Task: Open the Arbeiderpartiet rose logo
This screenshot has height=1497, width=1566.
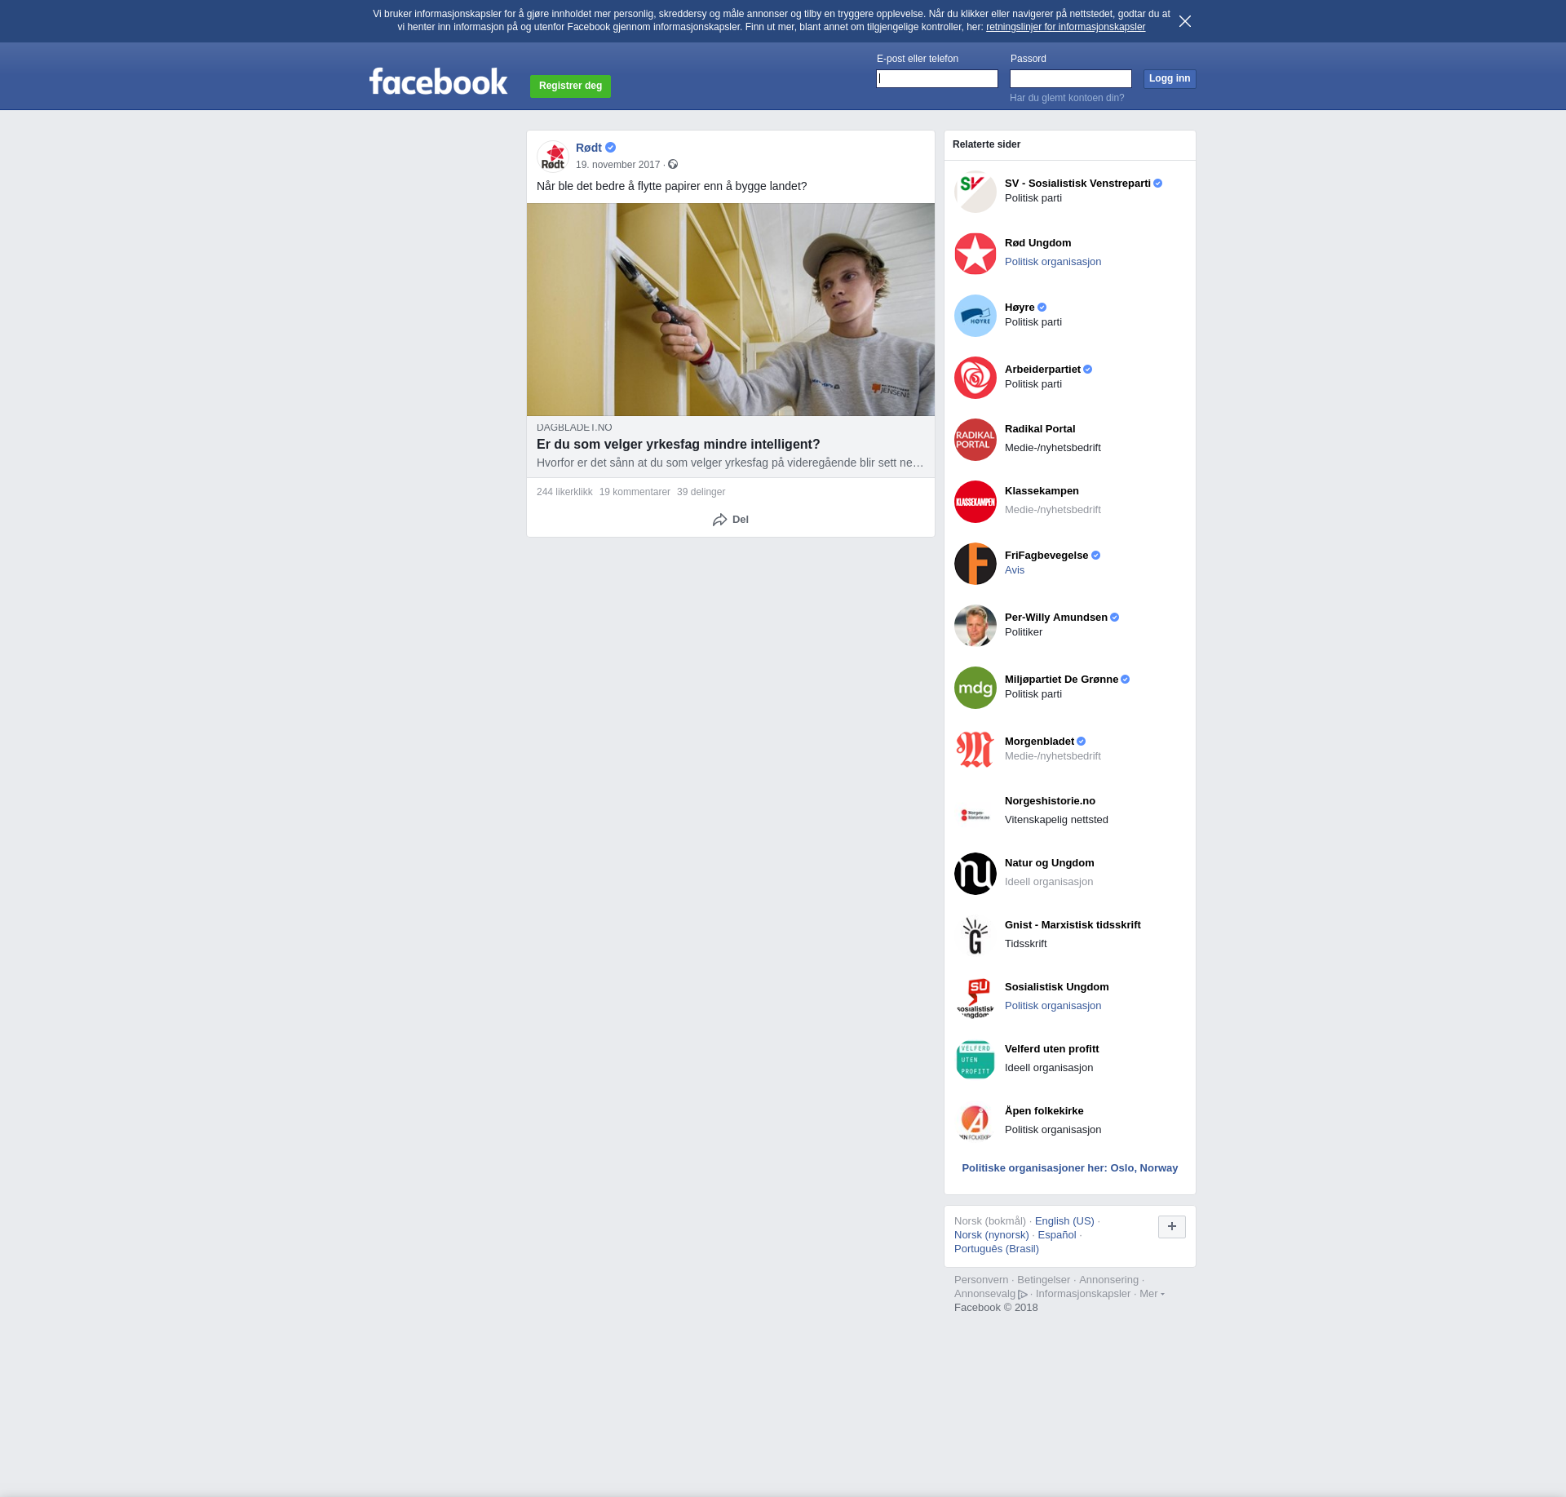Action: tap(975, 378)
